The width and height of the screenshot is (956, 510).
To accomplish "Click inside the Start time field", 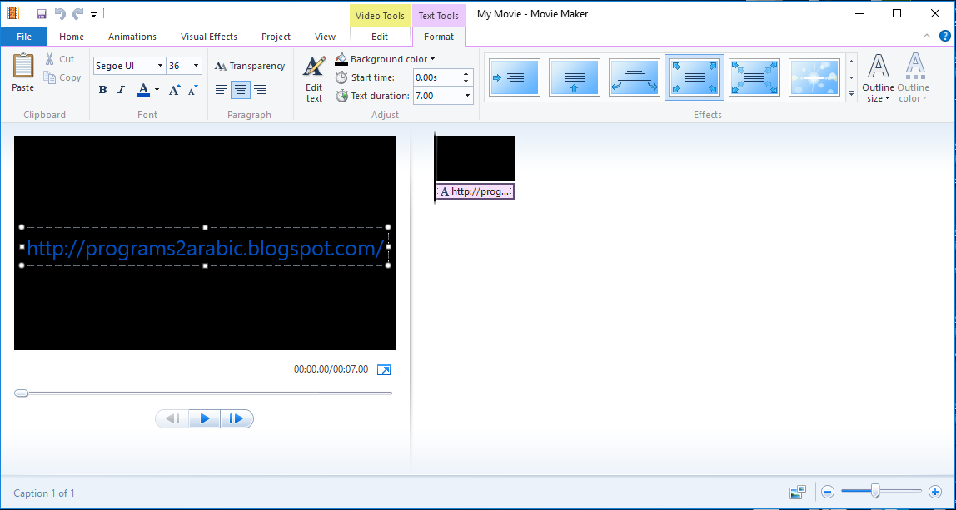I will (x=437, y=77).
